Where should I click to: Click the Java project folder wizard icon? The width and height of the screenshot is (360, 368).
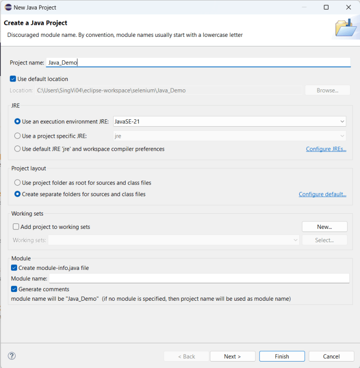[346, 28]
